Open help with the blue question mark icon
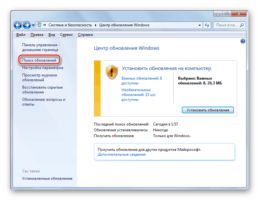Image resolution: width=259 pixels, height=200 pixels. coord(243,41)
